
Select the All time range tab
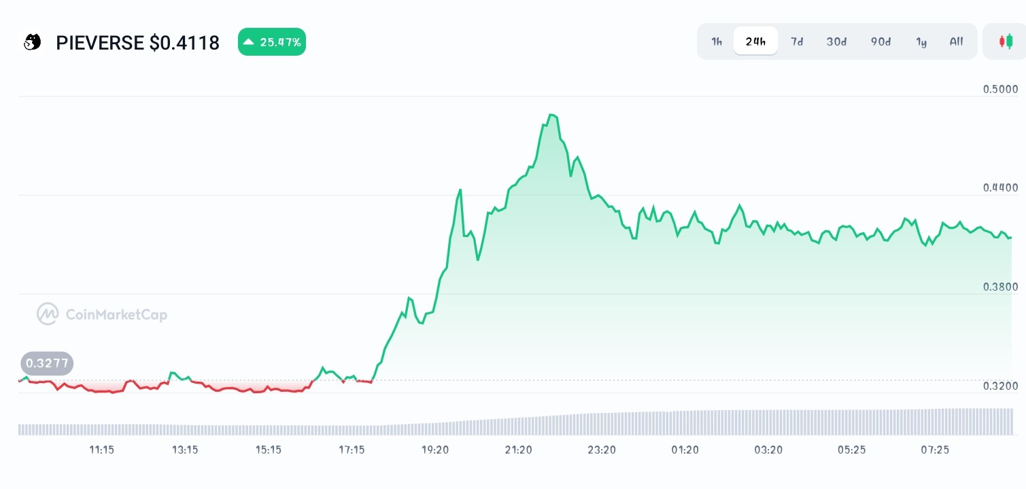tap(956, 41)
